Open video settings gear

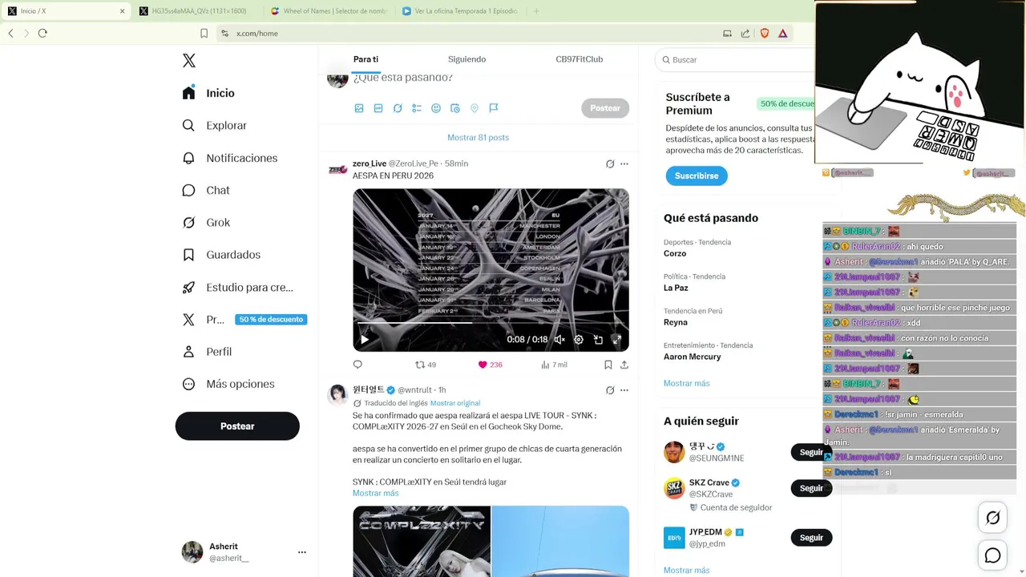(579, 340)
